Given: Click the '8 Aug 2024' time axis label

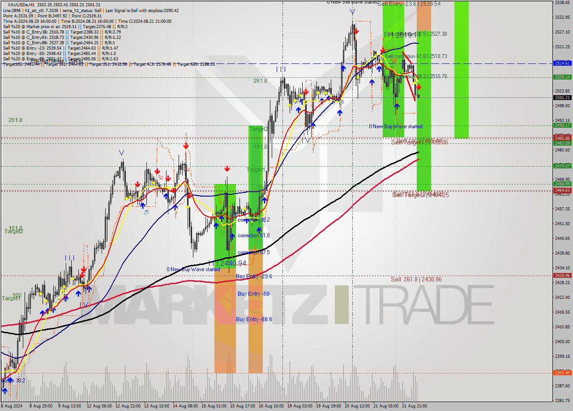Looking at the screenshot, I should [11, 406].
